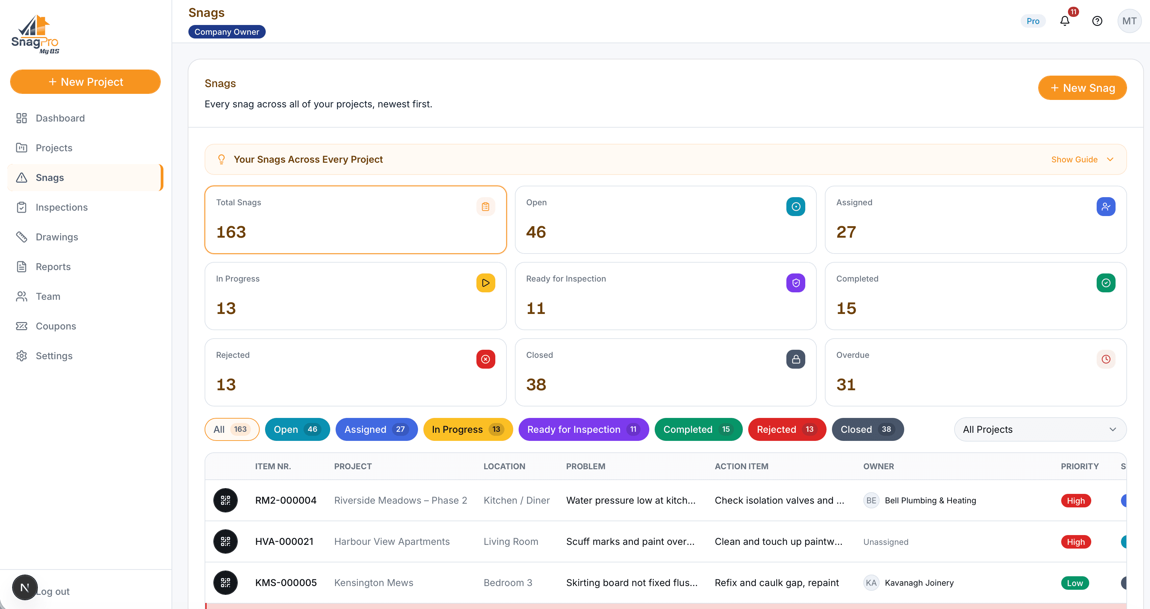Filter snags by In Progress 13

[468, 429]
